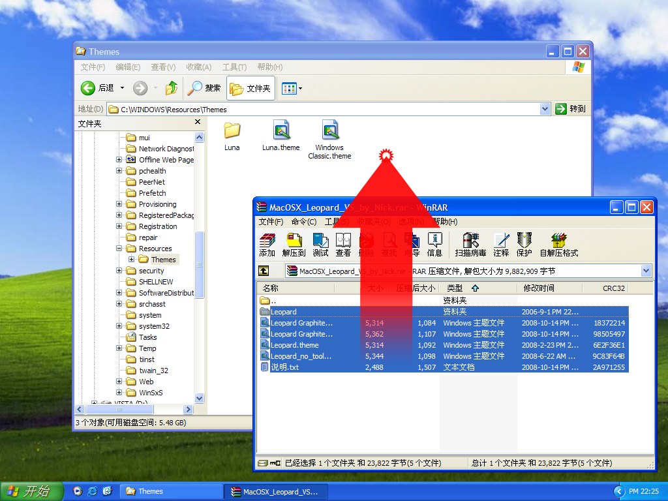Click 查看 view icon in WinRAR toolbar
This screenshot has height=501, width=668.
pos(343,245)
